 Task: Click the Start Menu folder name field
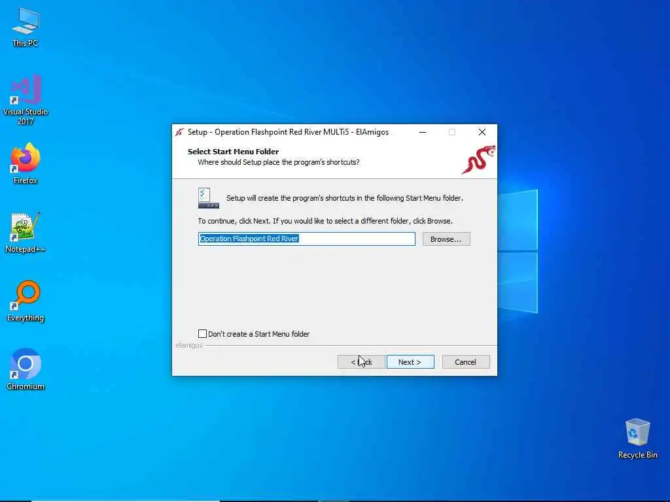(307, 239)
